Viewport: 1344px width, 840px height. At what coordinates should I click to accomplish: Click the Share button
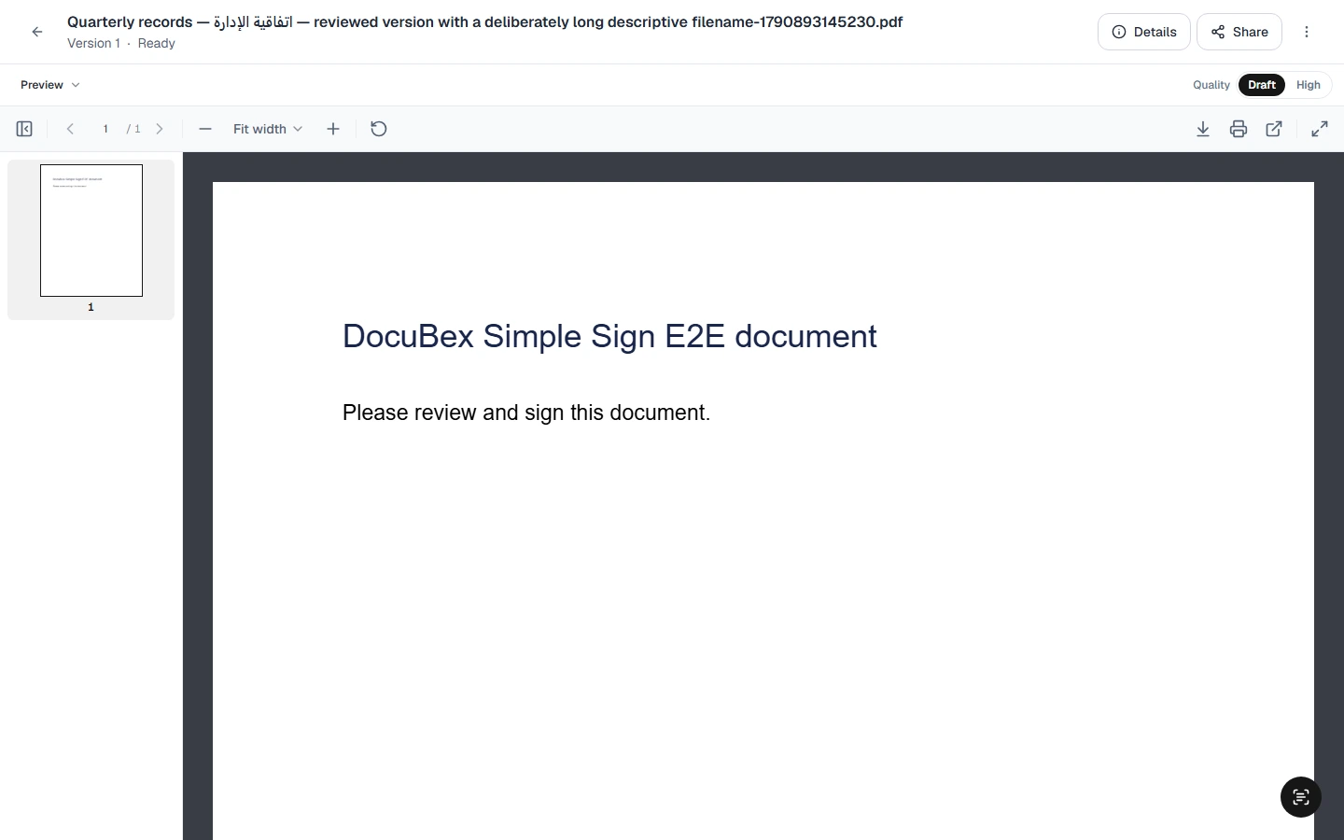tap(1239, 32)
